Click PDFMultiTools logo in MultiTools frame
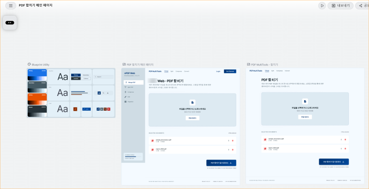The image size is (369, 189). 256,71
